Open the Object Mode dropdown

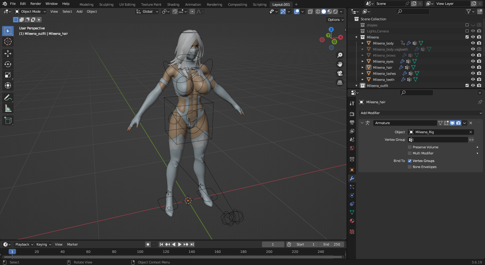point(30,12)
